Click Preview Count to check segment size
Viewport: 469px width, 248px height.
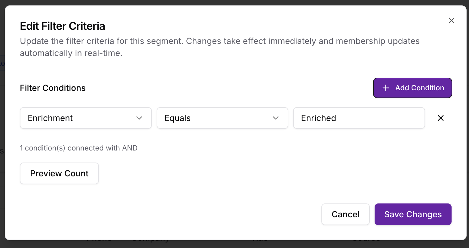click(59, 173)
